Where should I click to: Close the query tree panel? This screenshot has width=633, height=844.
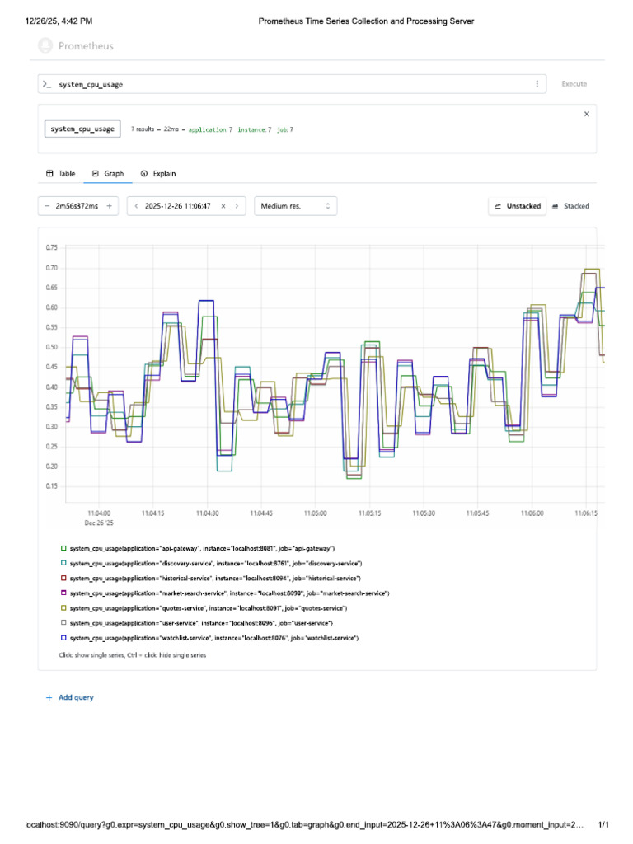click(587, 114)
